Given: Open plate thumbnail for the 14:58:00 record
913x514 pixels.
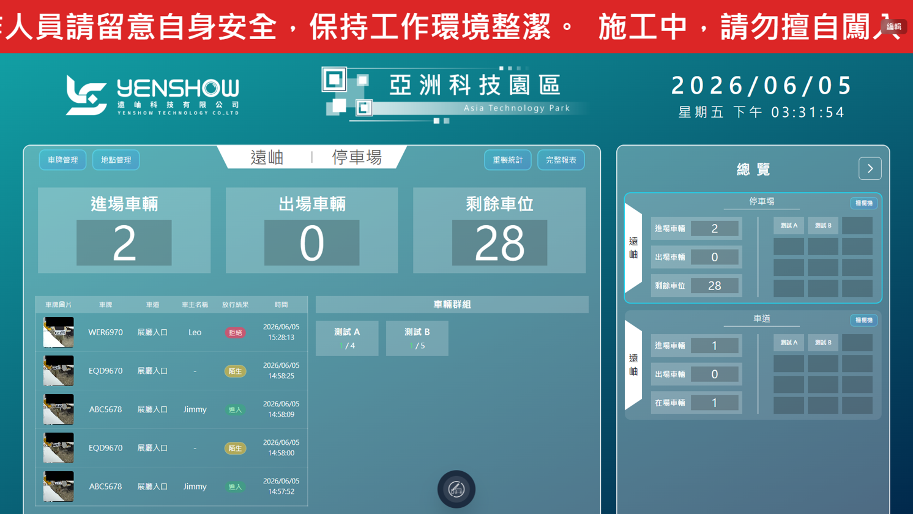Looking at the screenshot, I should click(59, 448).
